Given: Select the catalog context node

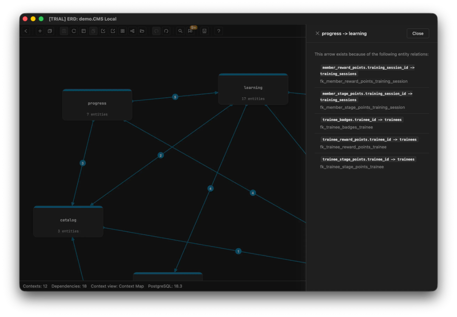Looking at the screenshot, I should [68, 222].
